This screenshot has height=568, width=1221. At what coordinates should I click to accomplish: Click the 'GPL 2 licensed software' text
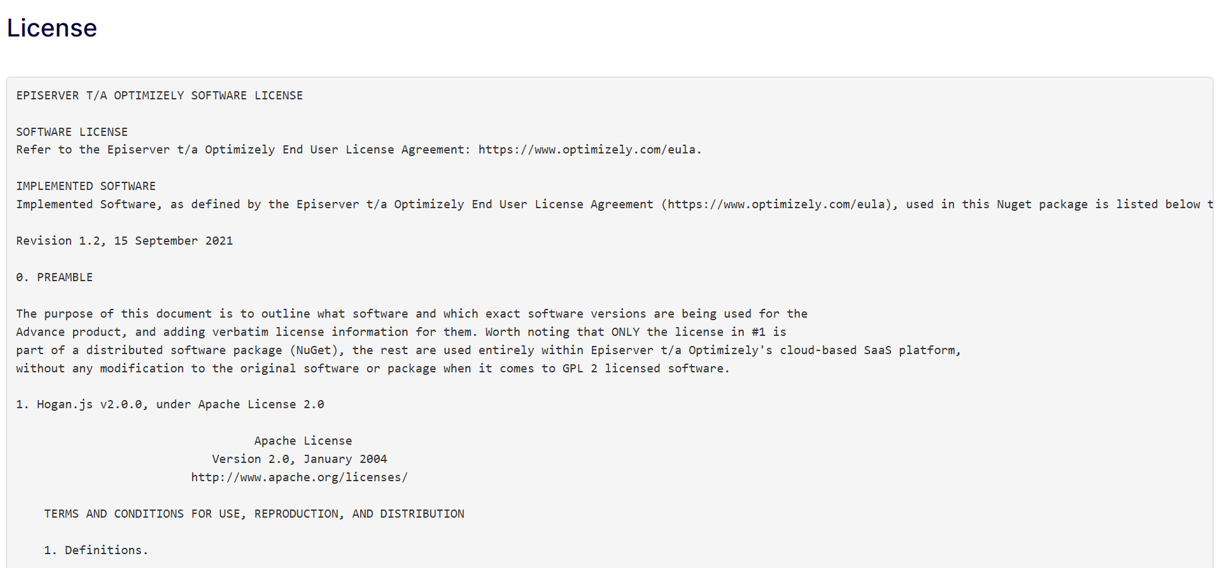(645, 369)
